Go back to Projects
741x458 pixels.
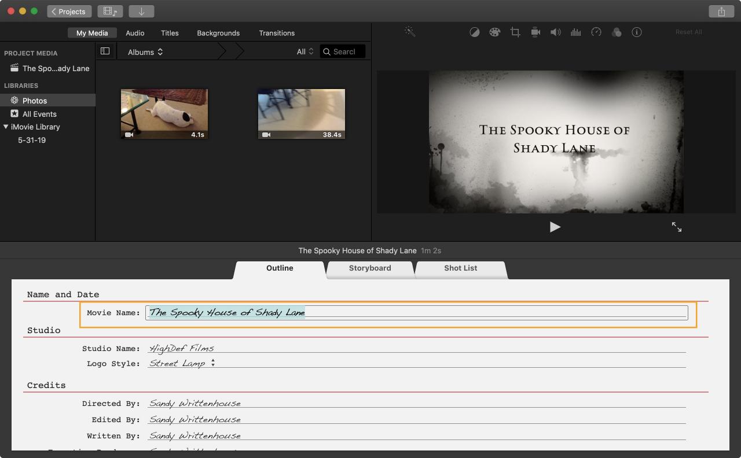tap(69, 12)
